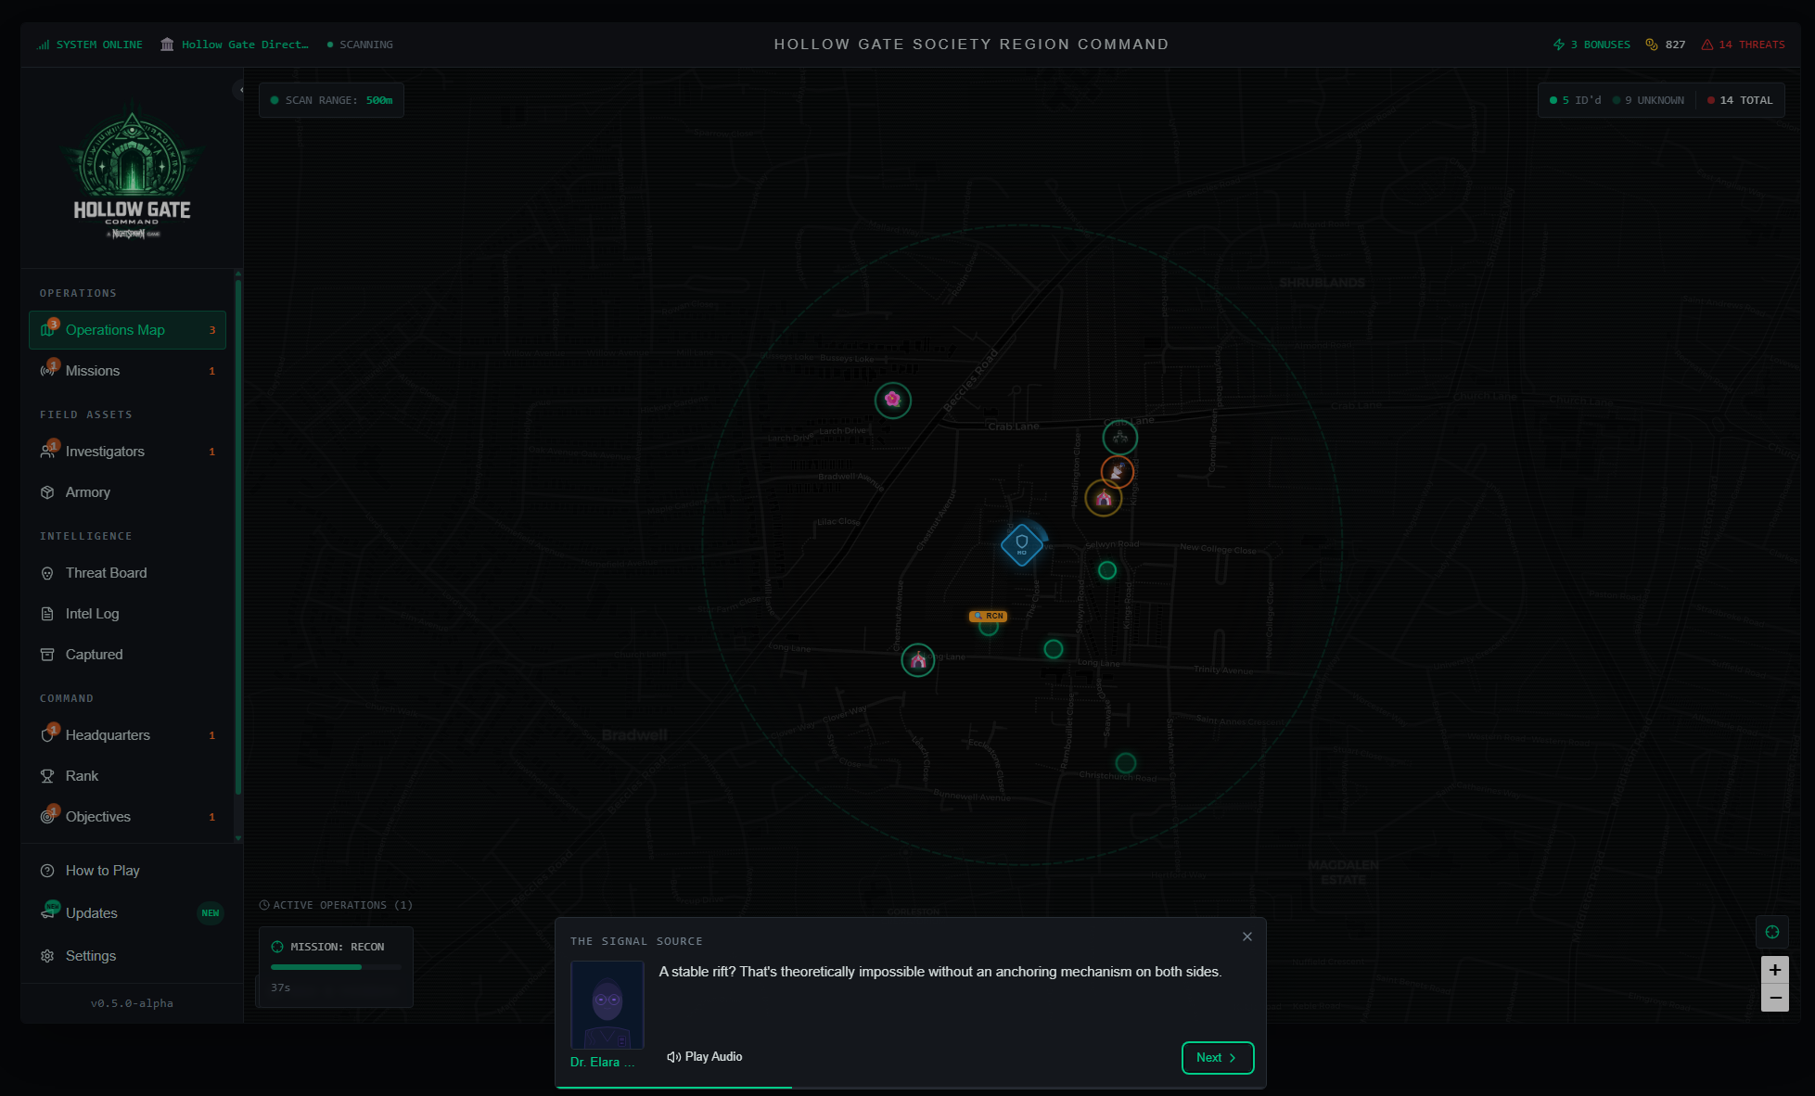Screen dimensions: 1815x1096
Task: Click the blue HQ shield marker
Action: point(1021,544)
